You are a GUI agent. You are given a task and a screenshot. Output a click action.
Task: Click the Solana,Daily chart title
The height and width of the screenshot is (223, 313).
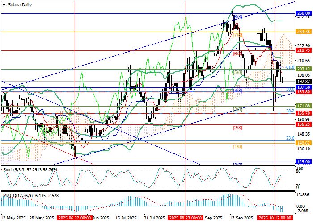click(x=20, y=5)
